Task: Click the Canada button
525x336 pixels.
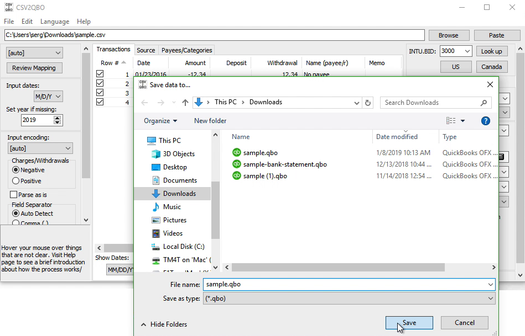Action: click(491, 67)
